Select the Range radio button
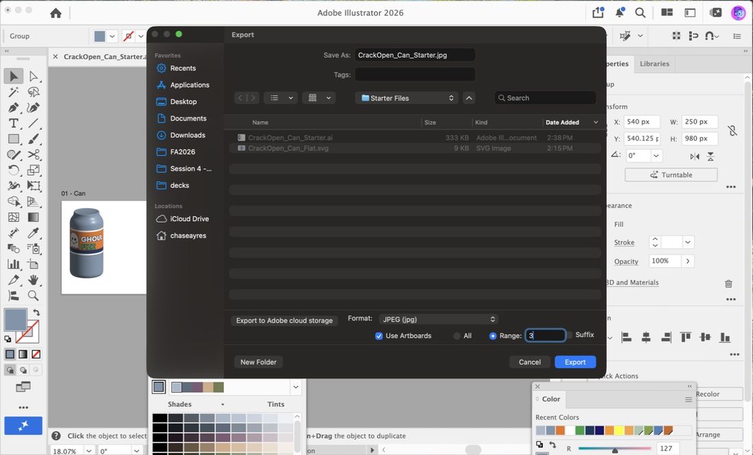753x455 pixels. coord(493,336)
